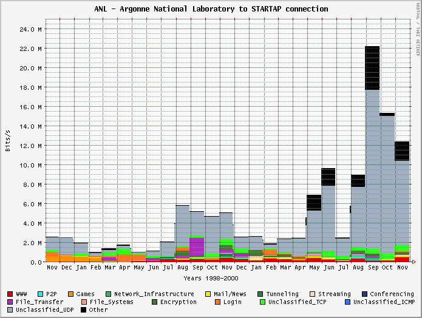Click the 'Unclassified_ICMP' legend label
The width and height of the screenshot is (422, 318).
click(384, 302)
